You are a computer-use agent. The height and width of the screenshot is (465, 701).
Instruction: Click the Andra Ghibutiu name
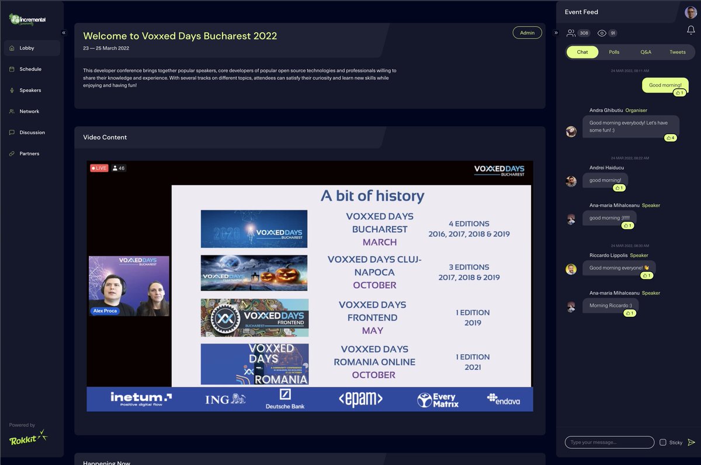coord(606,110)
